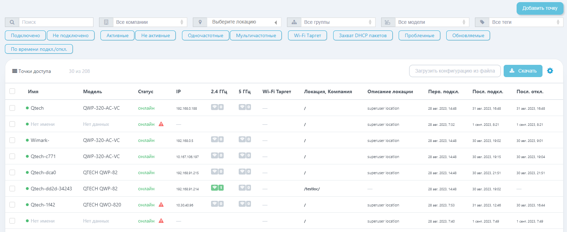This screenshot has height=232, width=567.
Task: Filter by Одночастотные
Action: click(x=205, y=35)
